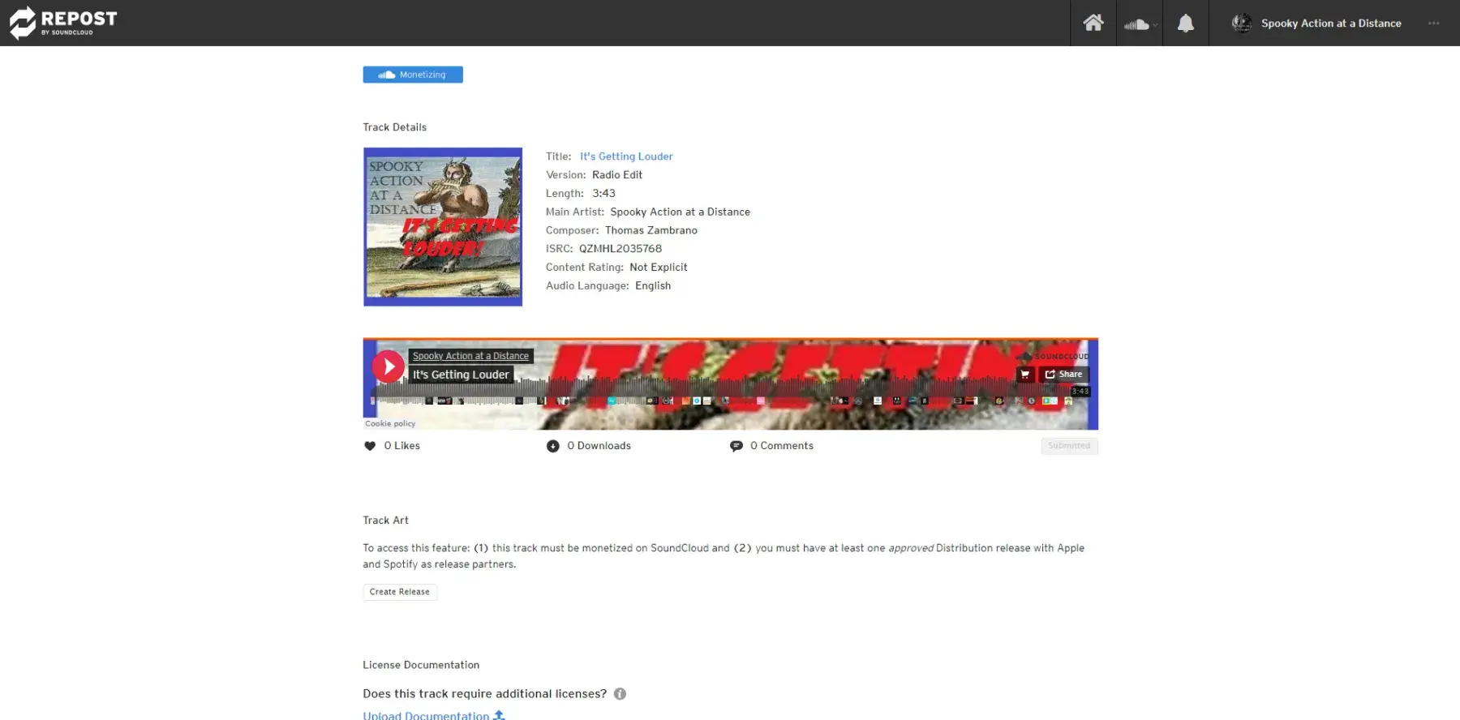This screenshot has width=1460, height=720.
Task: Click the track cover artwork thumbnail
Action: tap(443, 227)
